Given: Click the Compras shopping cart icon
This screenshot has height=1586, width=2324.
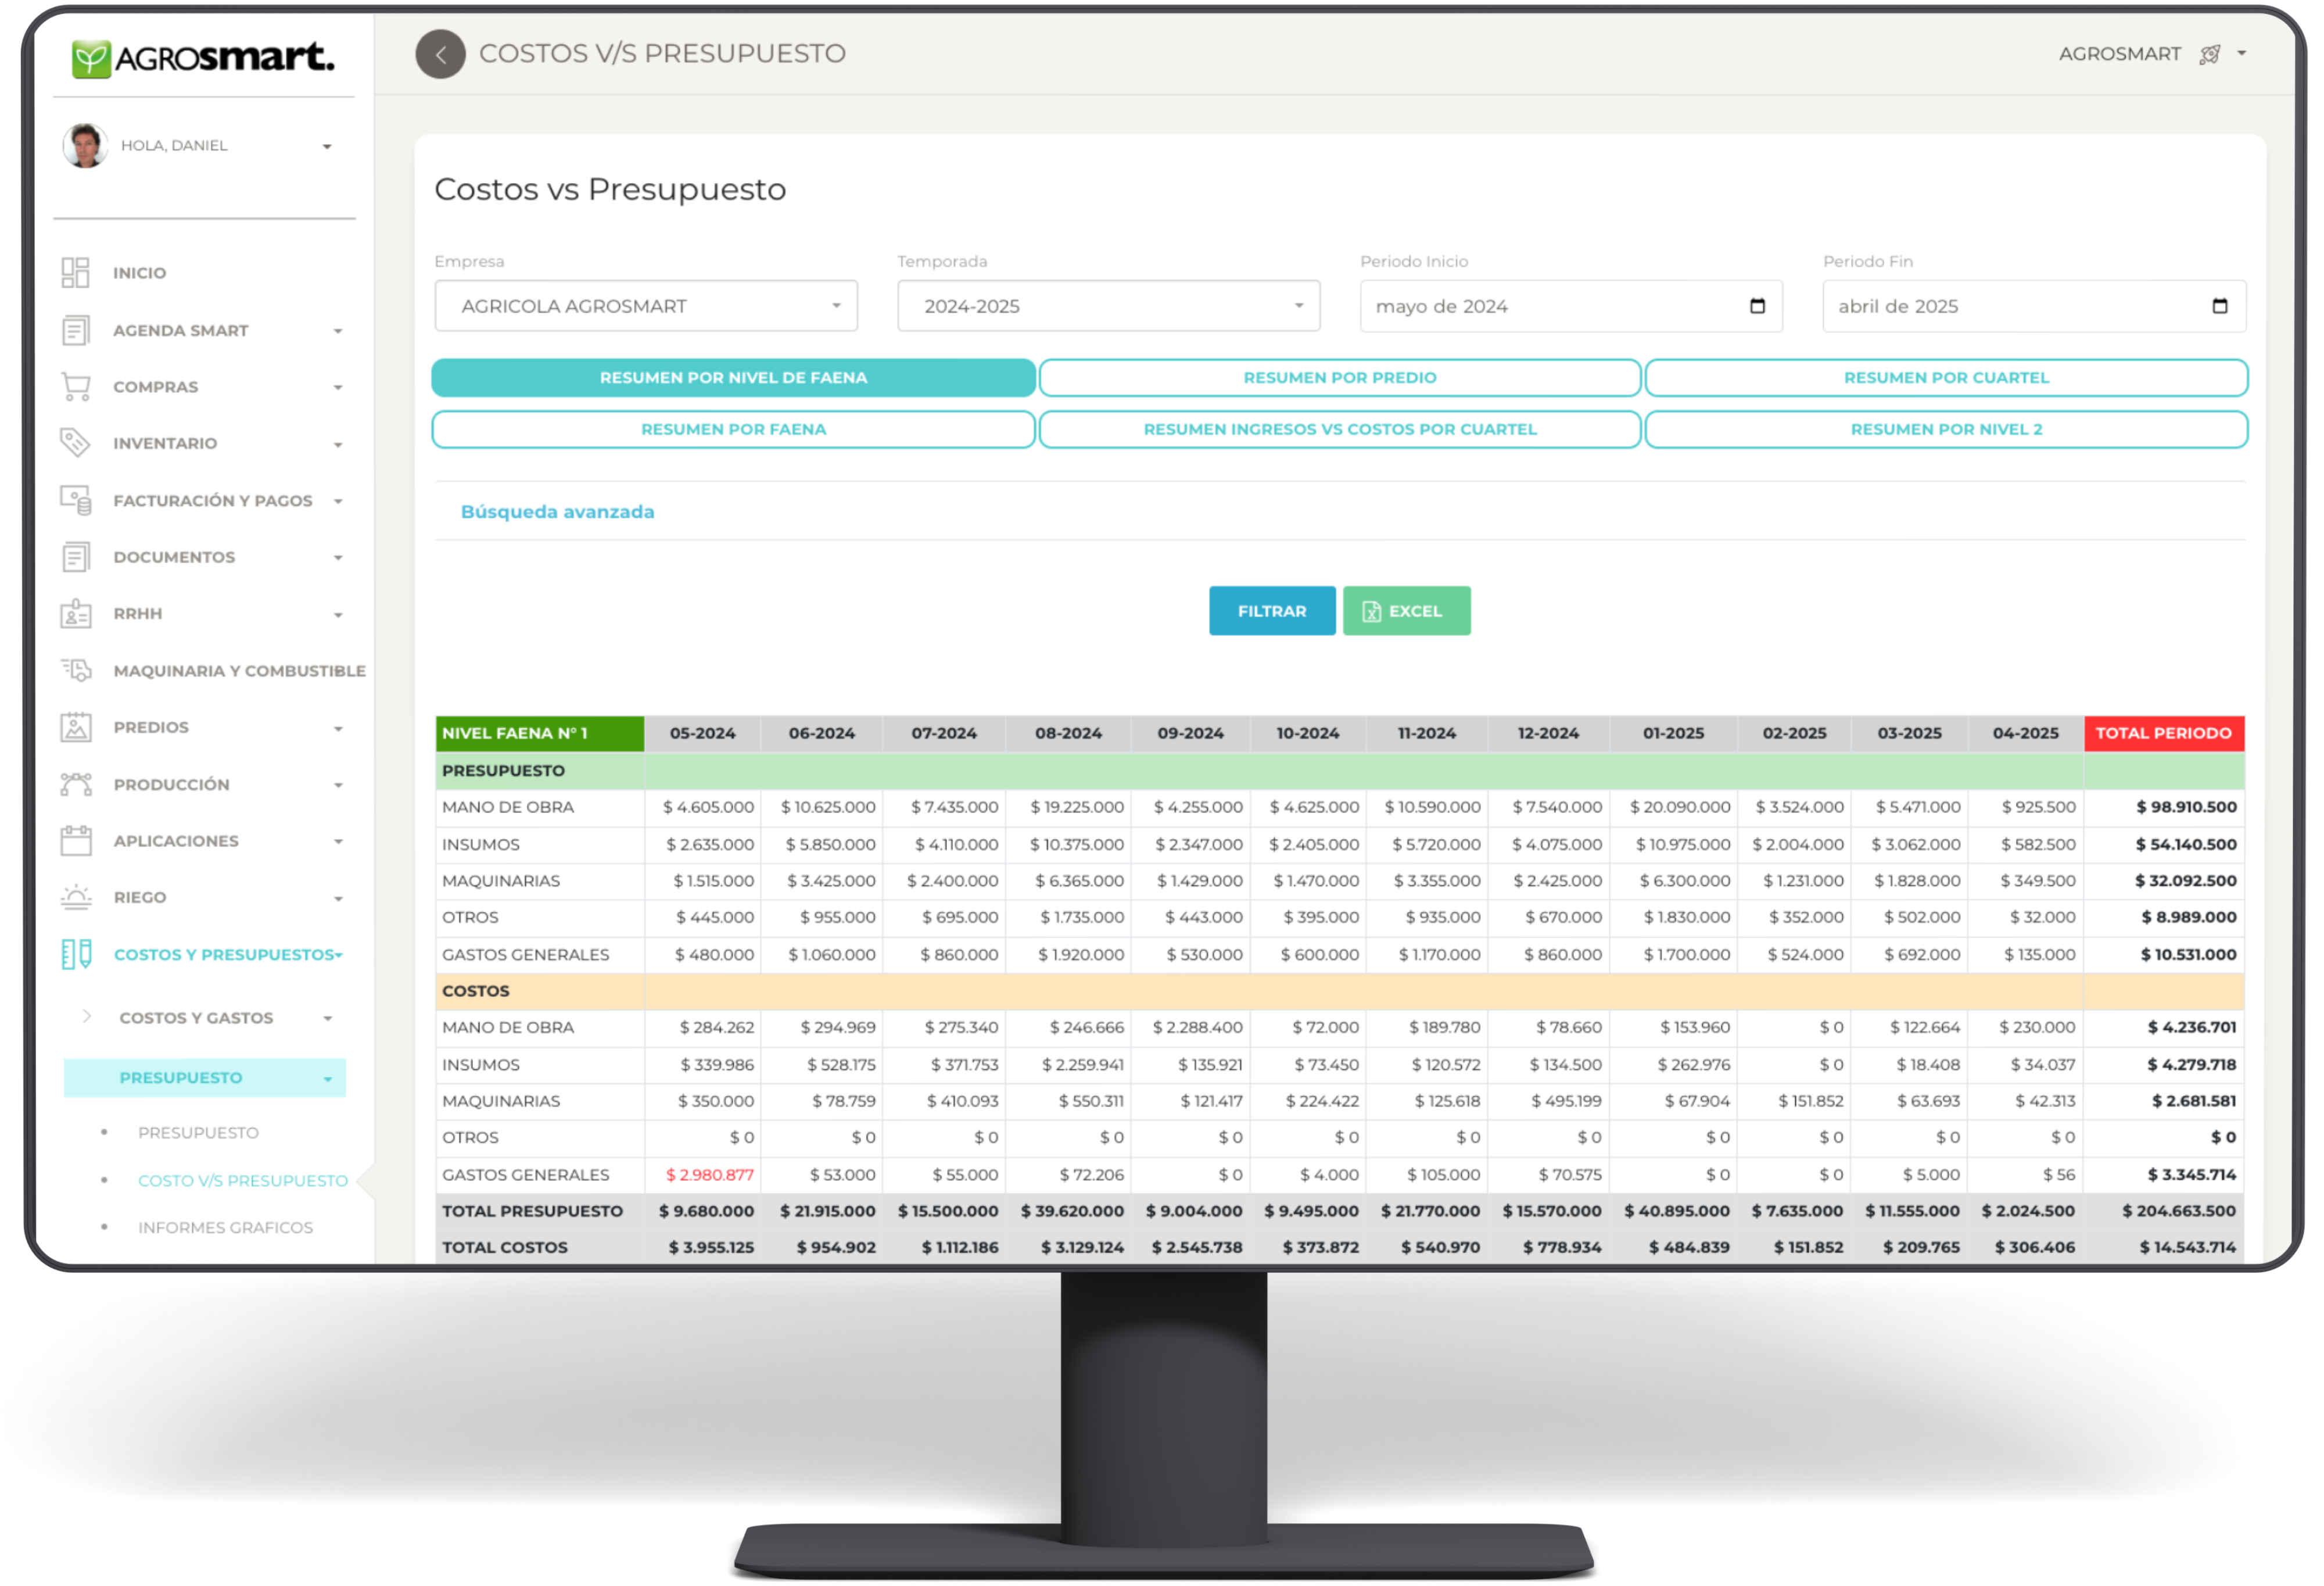Looking at the screenshot, I should 75,386.
